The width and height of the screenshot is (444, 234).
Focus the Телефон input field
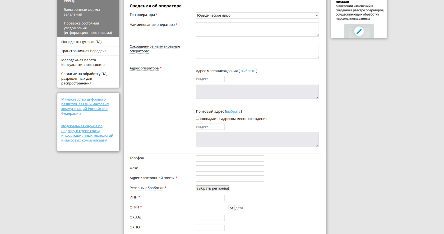(230, 159)
